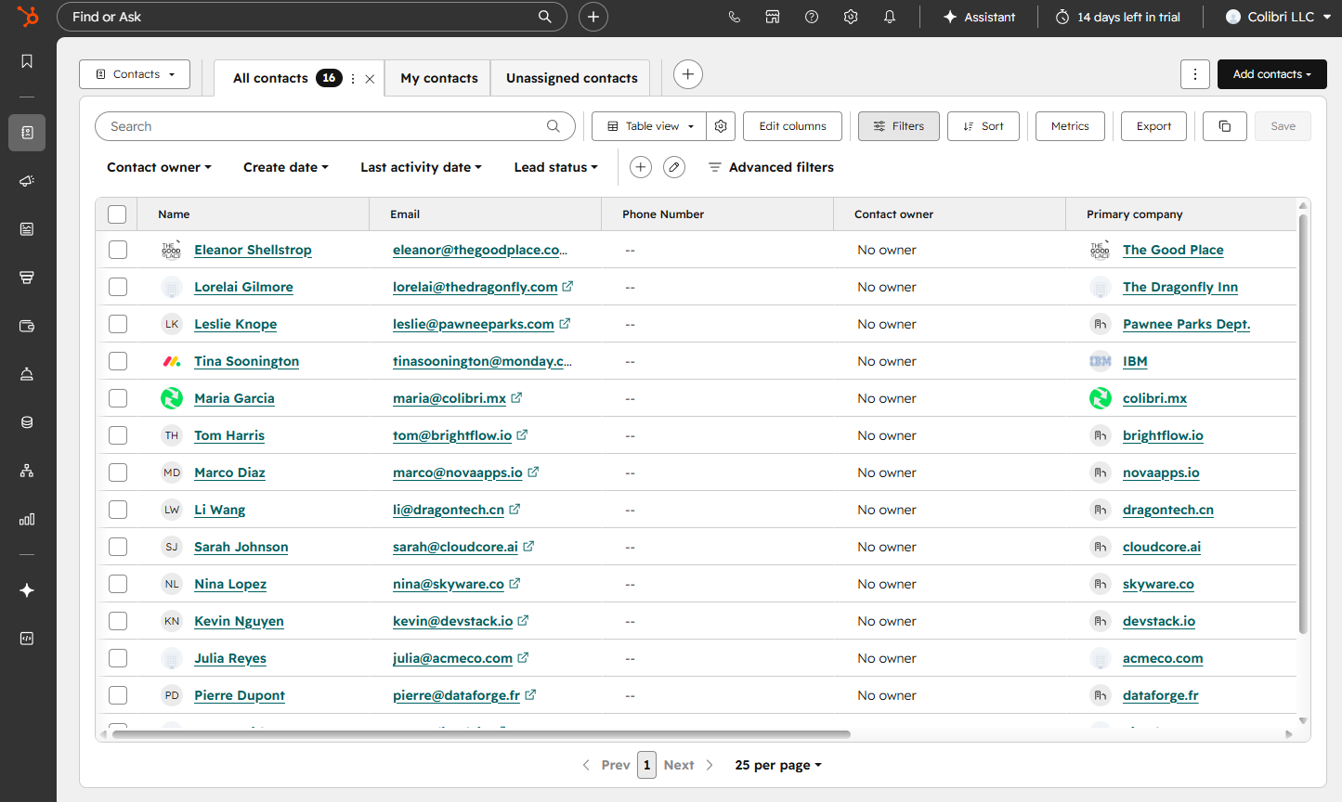Click the Edit columns button

pos(792,125)
